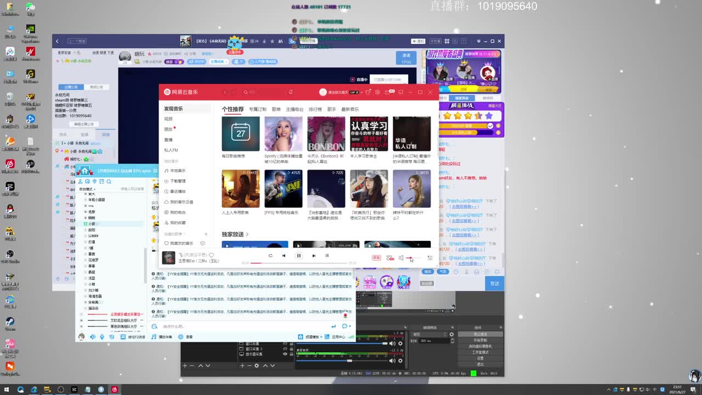Adjust the NetEase volume slider

coord(414,258)
